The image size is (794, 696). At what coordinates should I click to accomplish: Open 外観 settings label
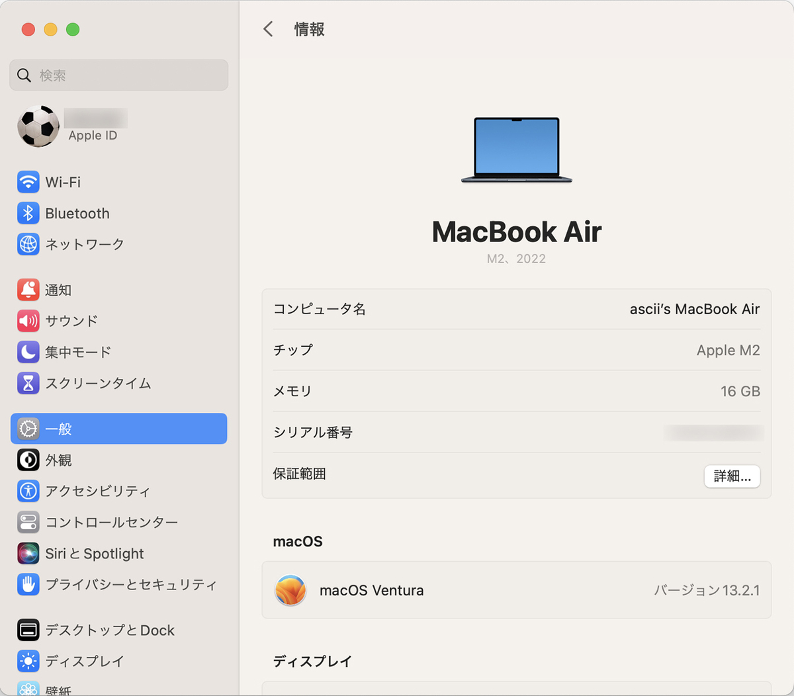coord(58,460)
